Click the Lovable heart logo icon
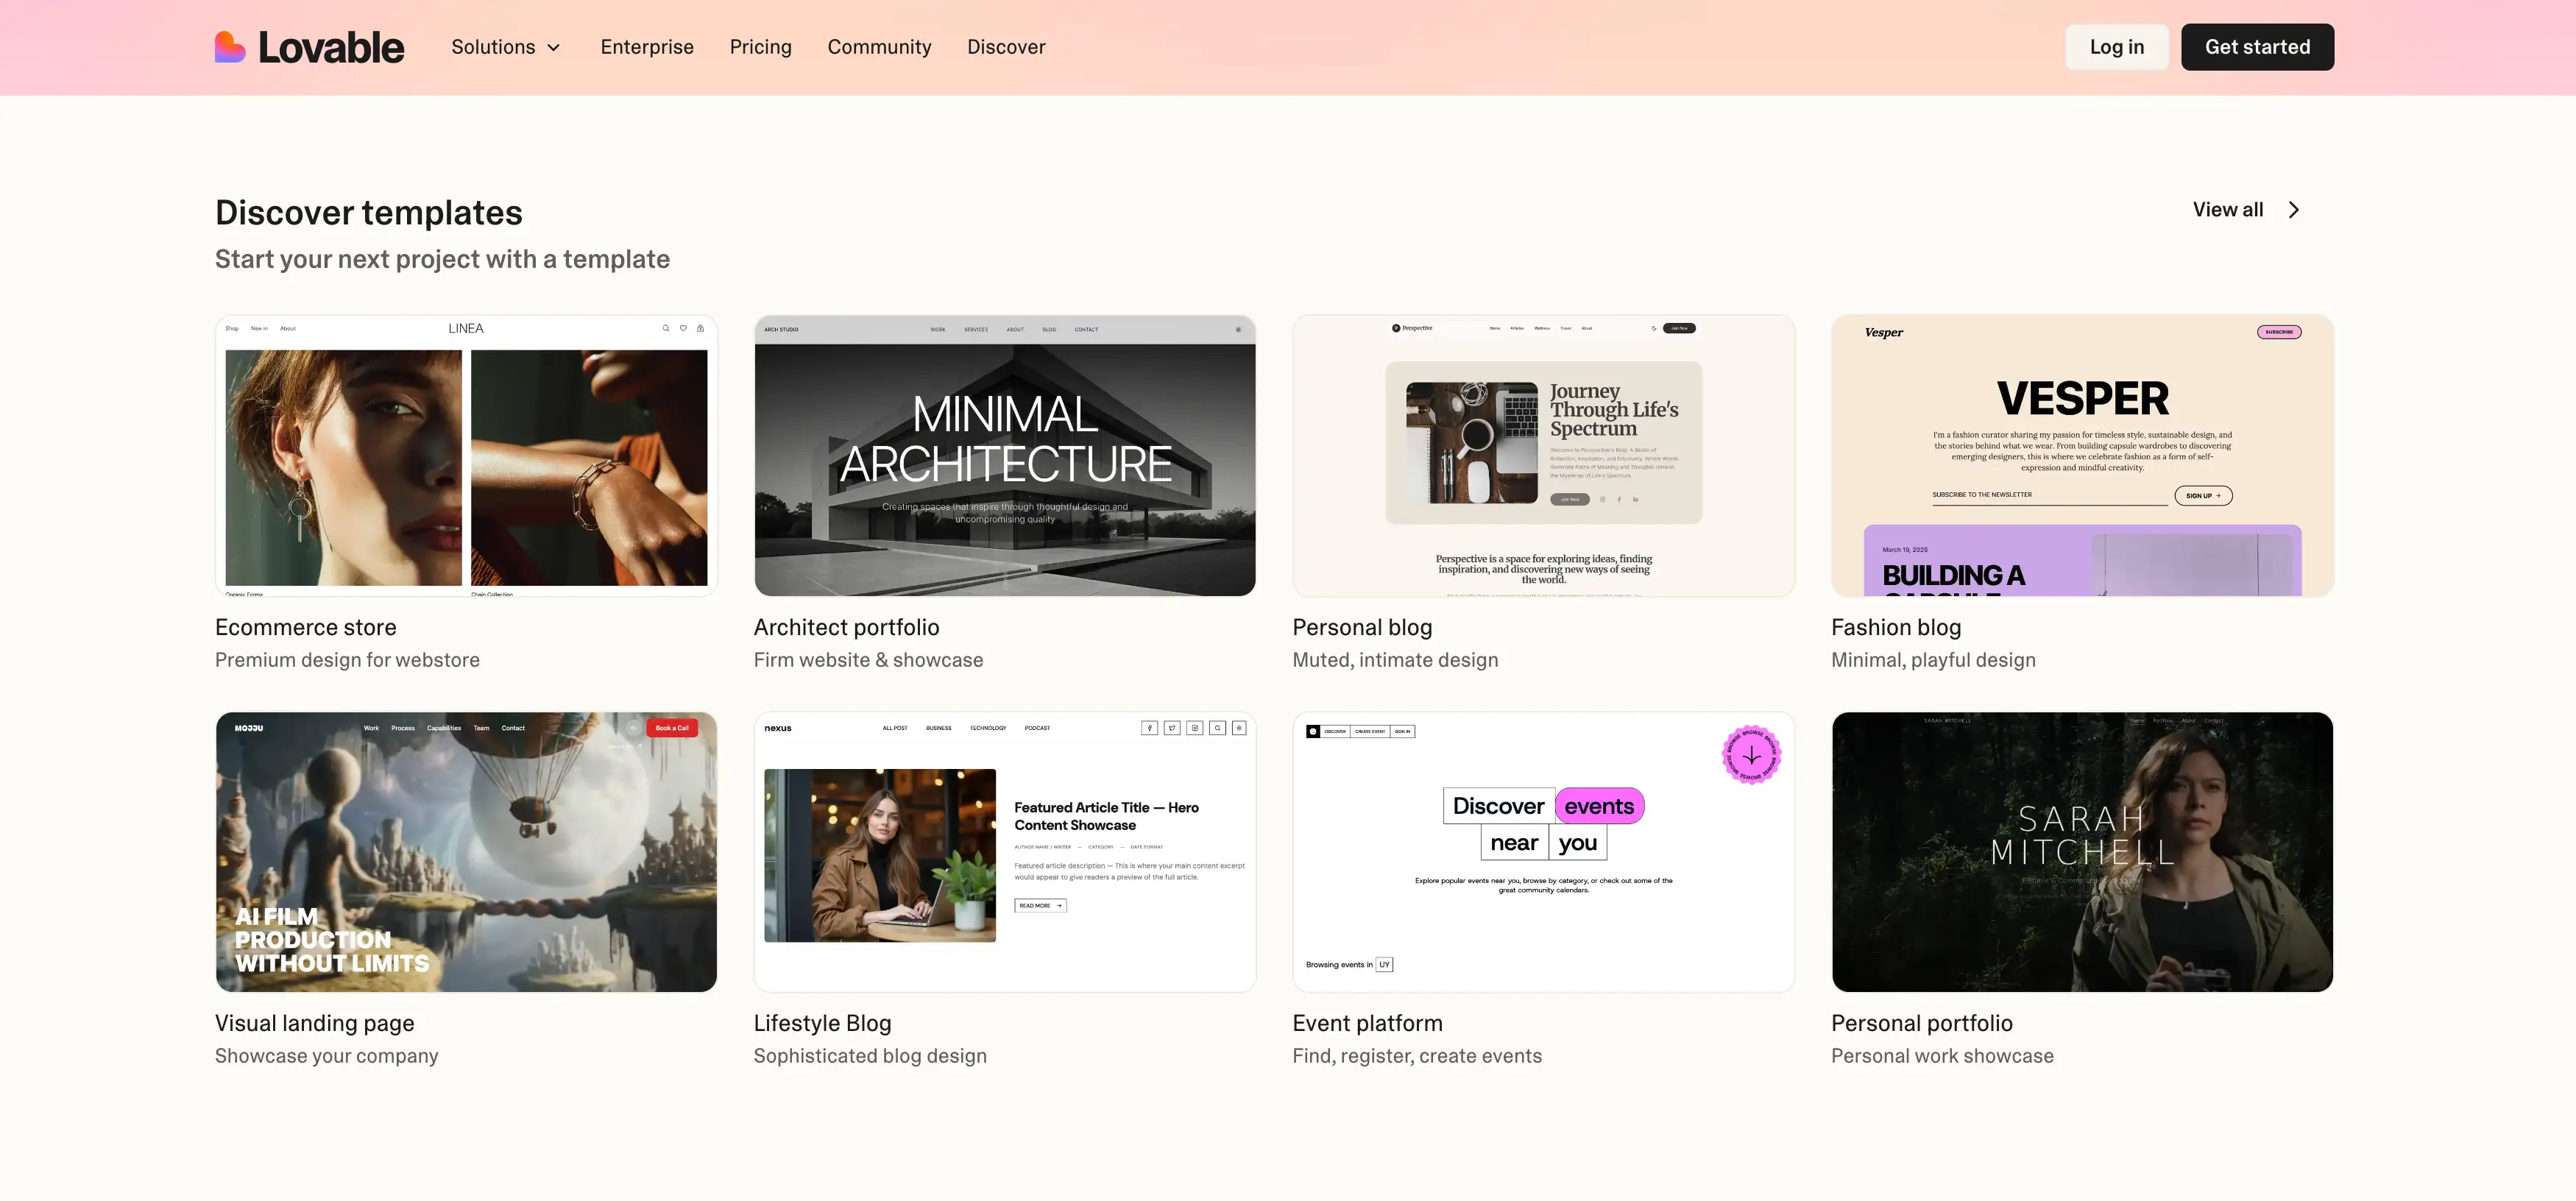 (230, 47)
